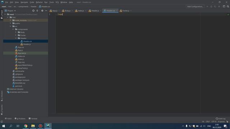Screen dimensions: 230x129
Task: Collapse the test folder arrow
Action: (8, 17)
